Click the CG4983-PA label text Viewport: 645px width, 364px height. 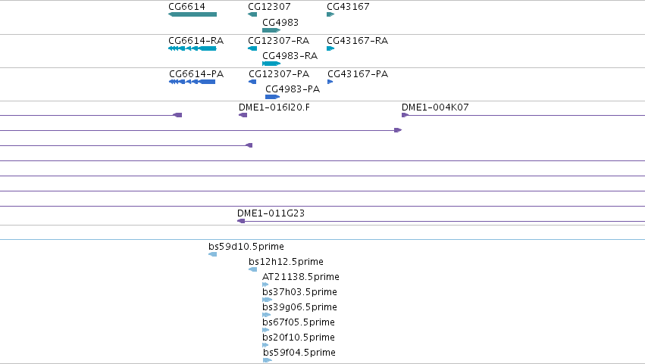tap(293, 89)
